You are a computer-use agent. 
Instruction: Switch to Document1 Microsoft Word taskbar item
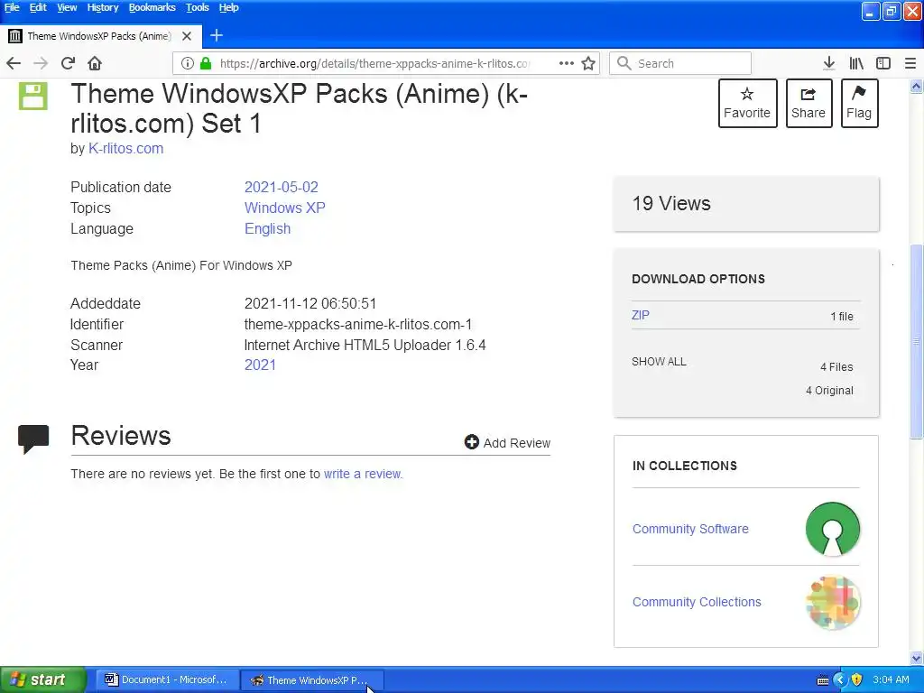point(167,679)
